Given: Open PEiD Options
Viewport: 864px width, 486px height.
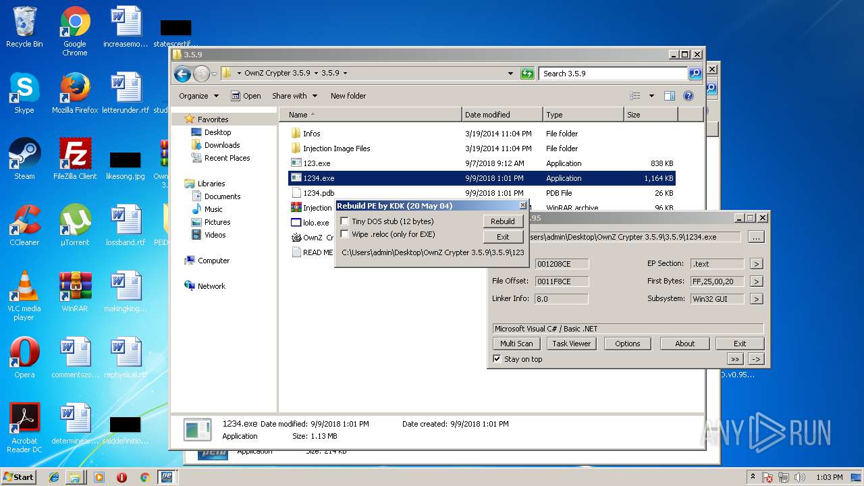Looking at the screenshot, I should [627, 344].
